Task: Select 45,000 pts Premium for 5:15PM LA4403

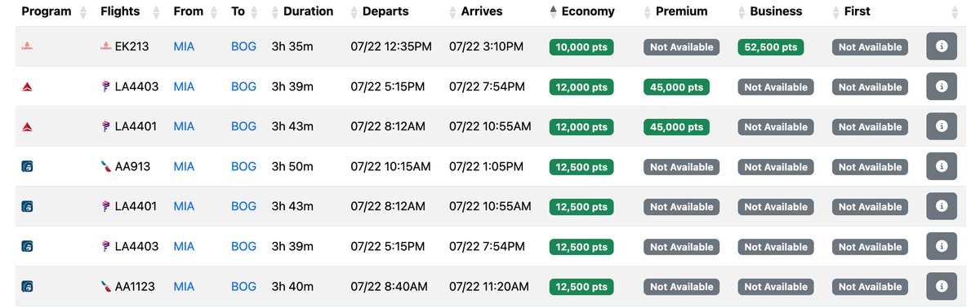Action: [x=676, y=87]
